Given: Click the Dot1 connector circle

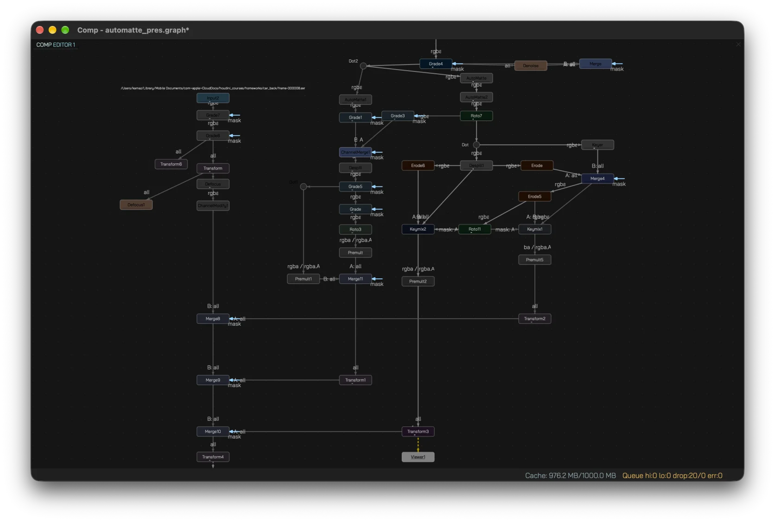Looking at the screenshot, I should (304, 187).
